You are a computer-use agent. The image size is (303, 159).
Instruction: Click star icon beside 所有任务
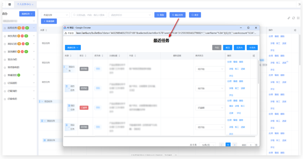click(5, 28)
